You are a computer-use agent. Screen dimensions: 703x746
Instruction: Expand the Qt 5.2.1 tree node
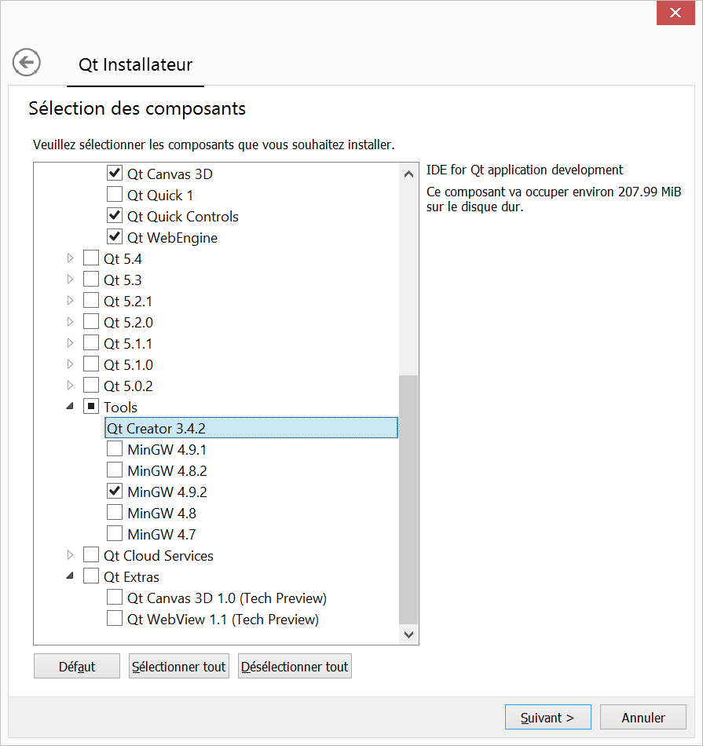[71, 301]
